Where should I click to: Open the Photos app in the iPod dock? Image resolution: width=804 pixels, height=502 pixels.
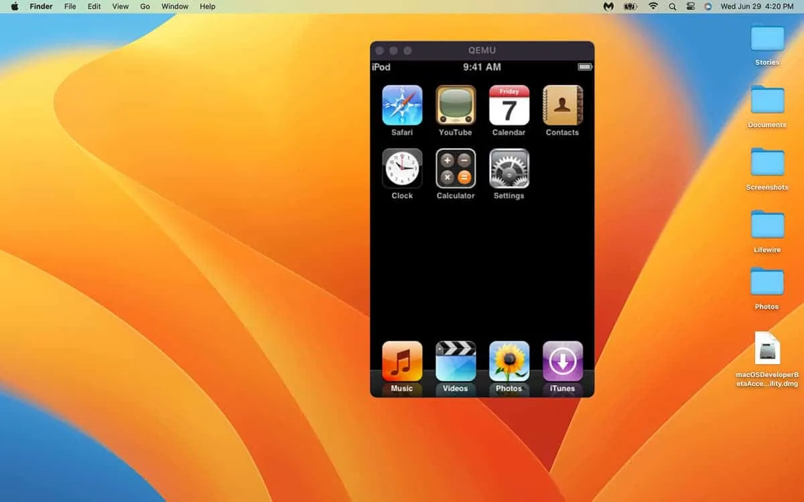(x=509, y=361)
